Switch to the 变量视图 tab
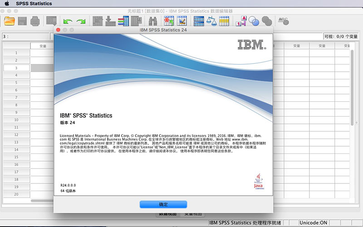 pos(193,214)
